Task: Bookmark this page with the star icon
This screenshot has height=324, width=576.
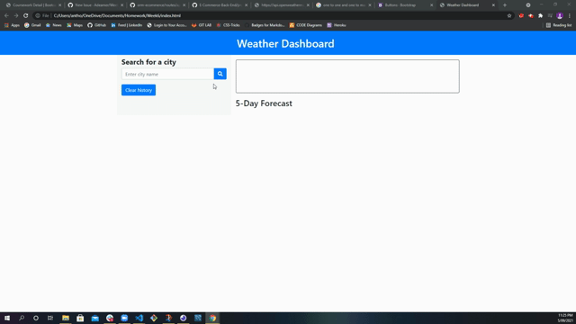Action: click(509, 16)
